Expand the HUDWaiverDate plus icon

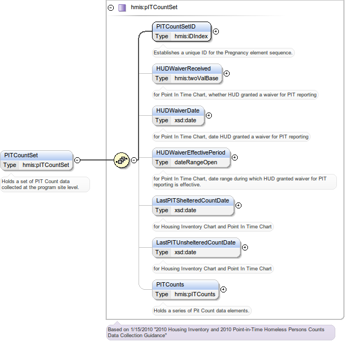pos(209,115)
